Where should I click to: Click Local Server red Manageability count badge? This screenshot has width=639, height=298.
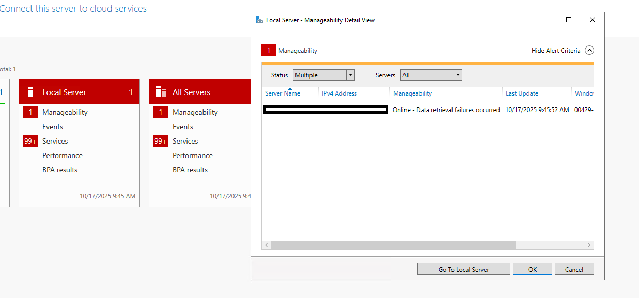(30, 112)
